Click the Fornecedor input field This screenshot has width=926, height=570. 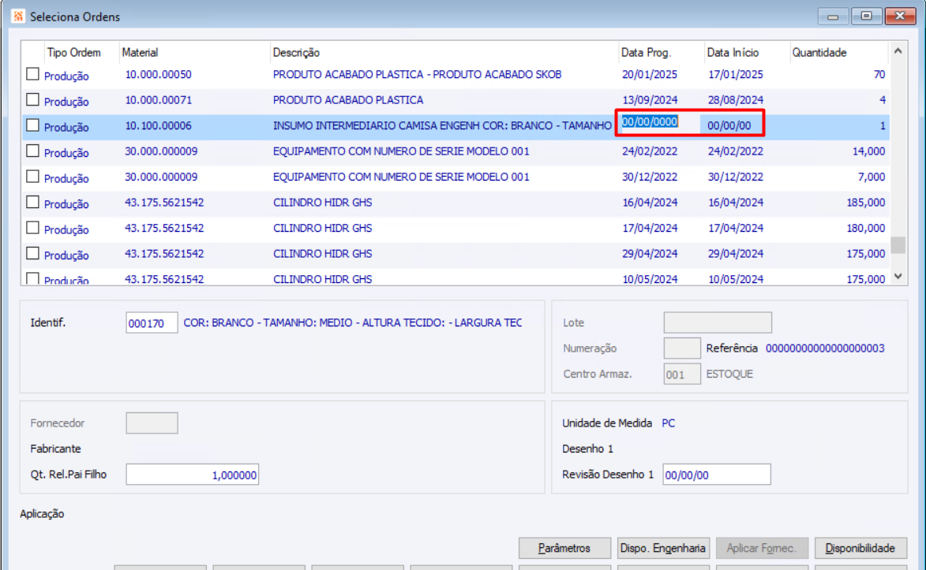coord(152,423)
